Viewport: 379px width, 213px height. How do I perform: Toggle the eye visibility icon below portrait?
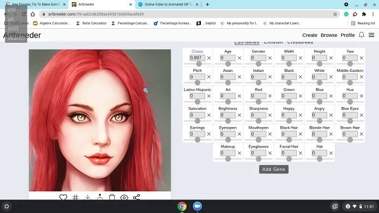tap(124, 197)
